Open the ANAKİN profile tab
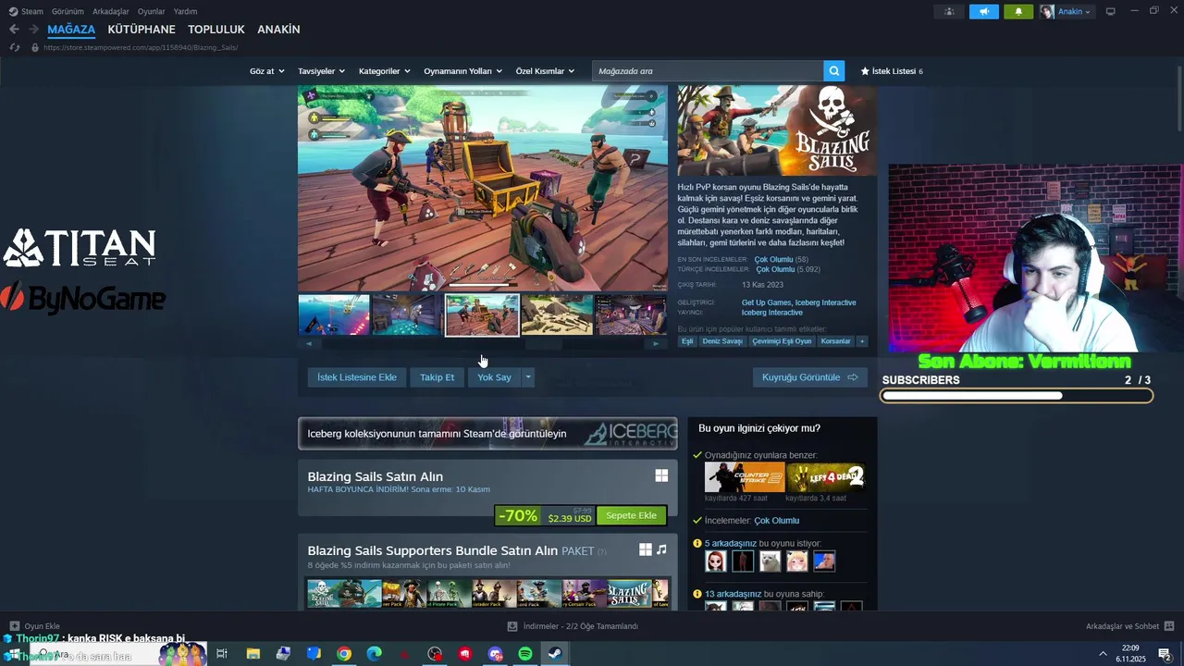Screen dimensions: 1184x666 pyautogui.click(x=278, y=30)
